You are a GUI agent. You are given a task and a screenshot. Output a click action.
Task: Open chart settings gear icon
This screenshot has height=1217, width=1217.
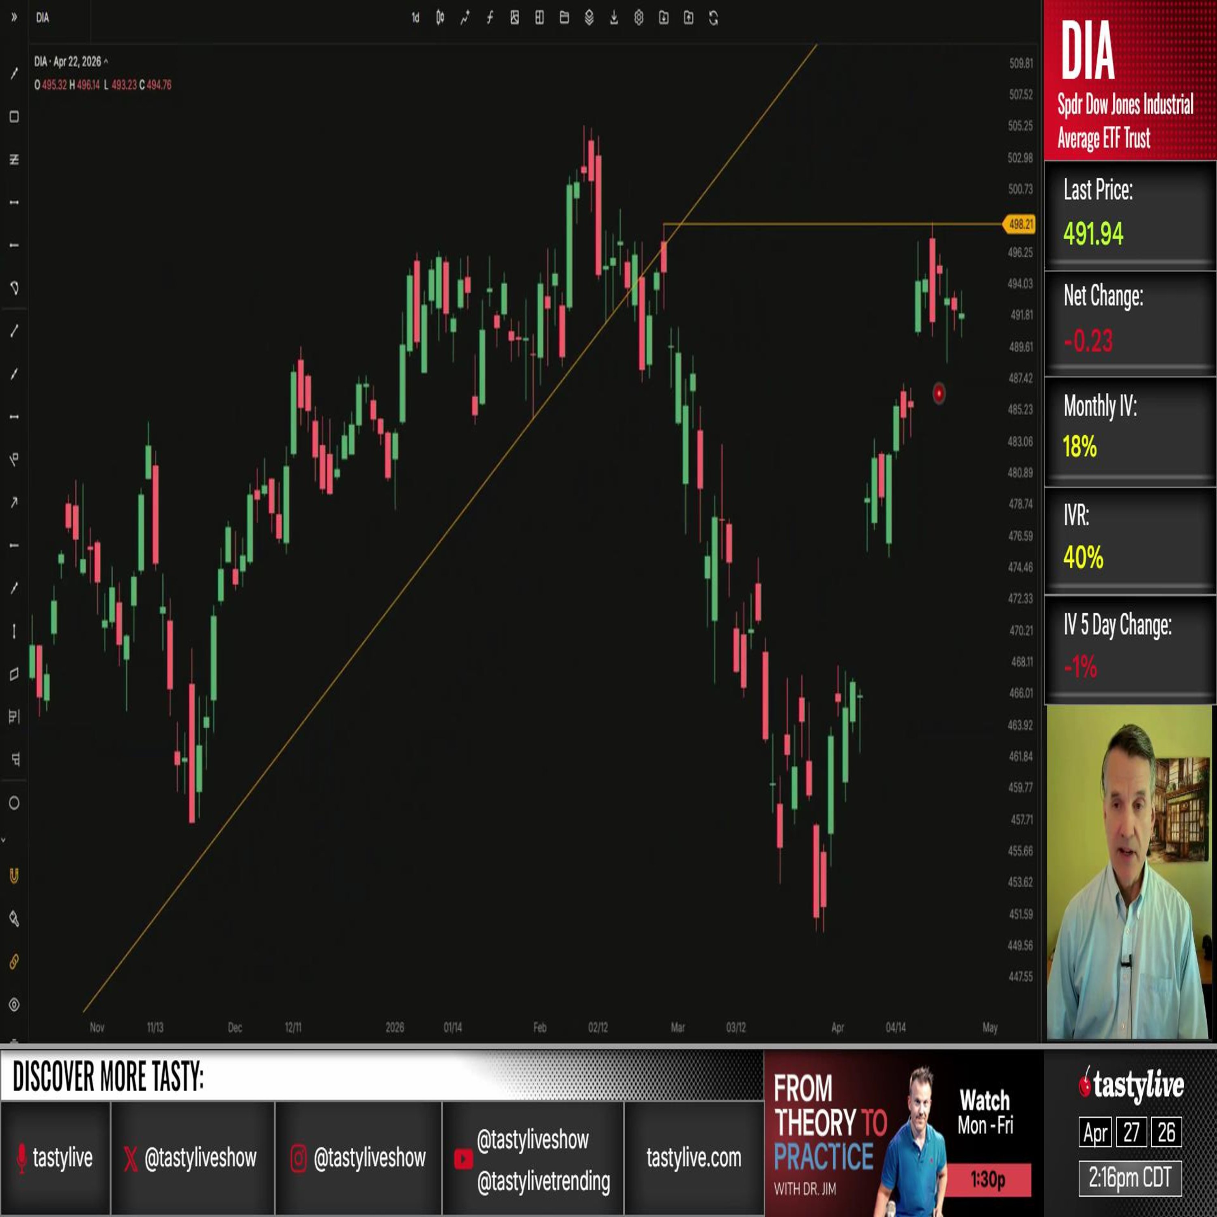(639, 18)
